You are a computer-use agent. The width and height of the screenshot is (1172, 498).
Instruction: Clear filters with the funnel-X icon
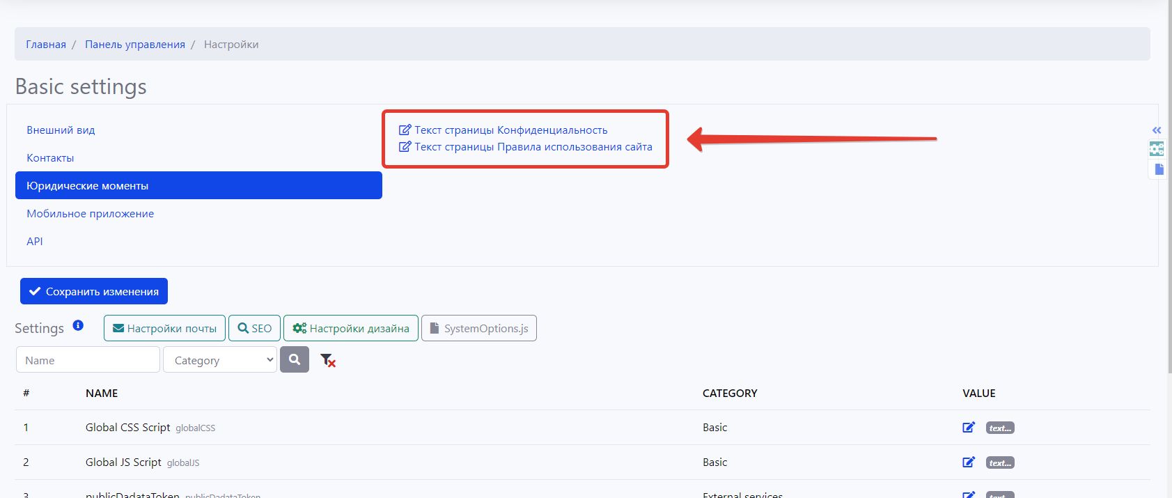pyautogui.click(x=327, y=360)
